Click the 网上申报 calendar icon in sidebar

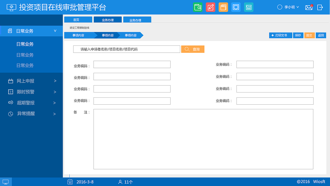tap(11, 81)
